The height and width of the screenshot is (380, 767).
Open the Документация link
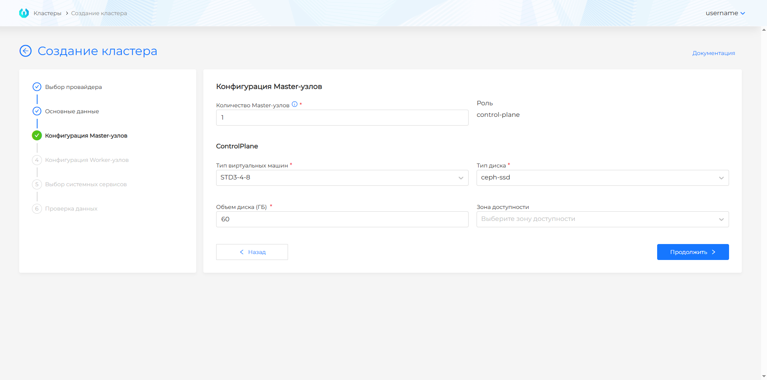tap(713, 53)
